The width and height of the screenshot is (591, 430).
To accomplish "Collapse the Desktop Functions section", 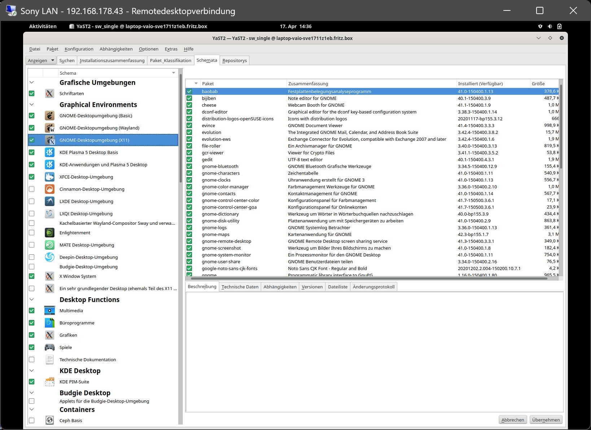I will [x=32, y=299].
